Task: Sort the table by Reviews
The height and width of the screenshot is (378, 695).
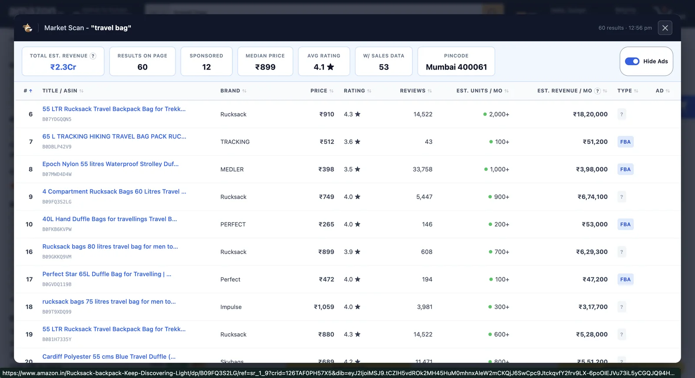Action: [416, 91]
